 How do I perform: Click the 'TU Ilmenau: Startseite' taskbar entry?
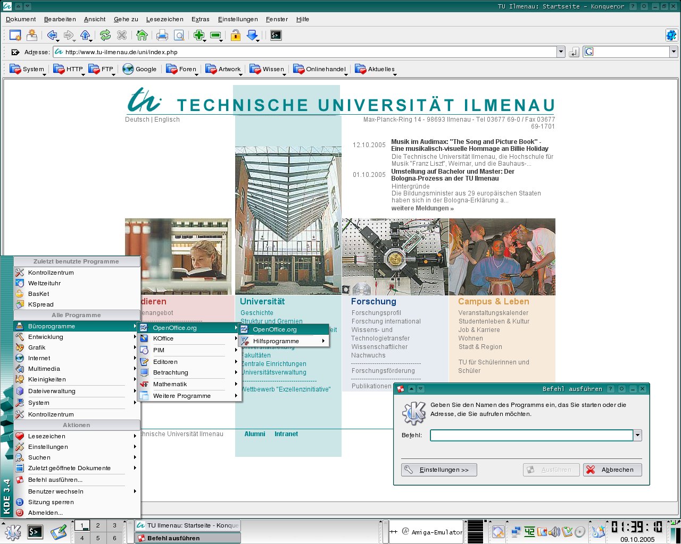tap(188, 525)
